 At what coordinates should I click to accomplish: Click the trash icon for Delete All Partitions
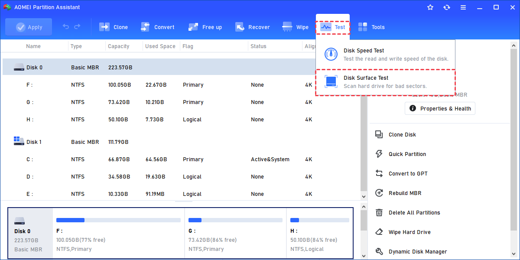[379, 212]
